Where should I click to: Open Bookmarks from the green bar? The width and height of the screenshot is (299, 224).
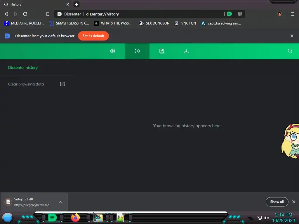point(162,51)
